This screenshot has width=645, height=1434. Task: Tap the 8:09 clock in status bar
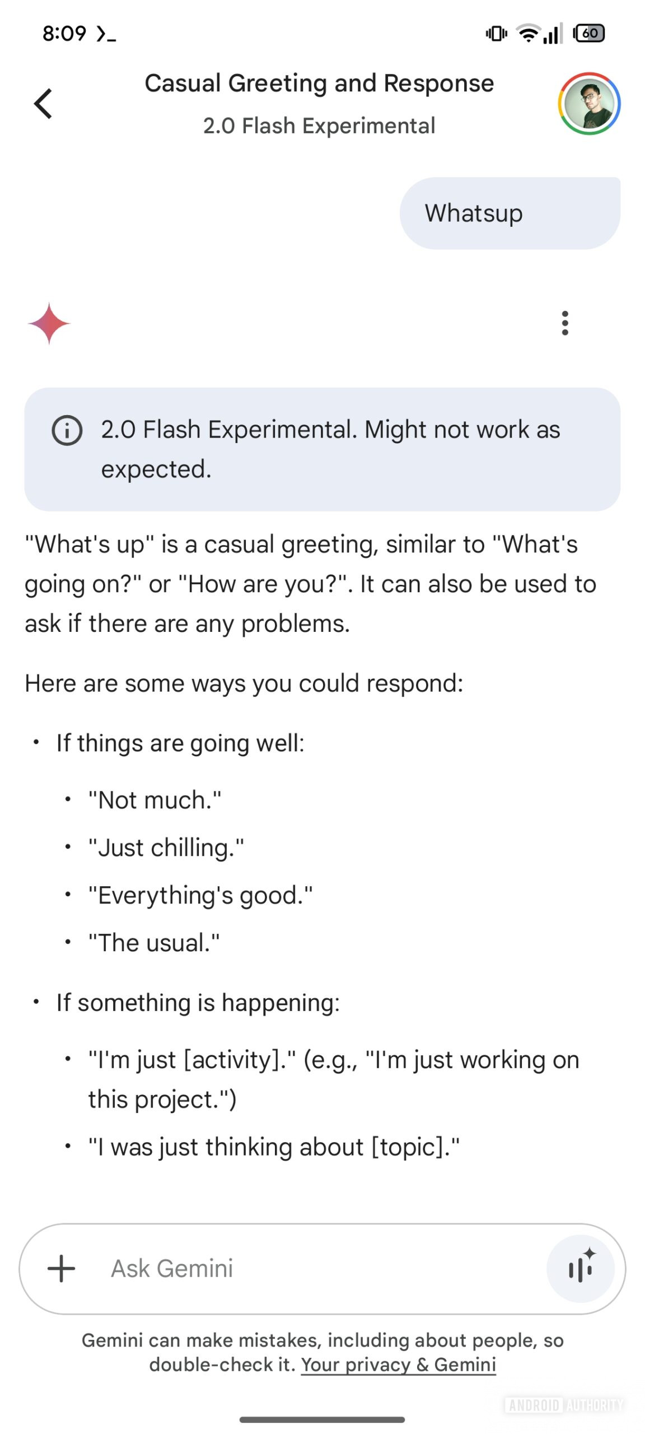[64, 34]
